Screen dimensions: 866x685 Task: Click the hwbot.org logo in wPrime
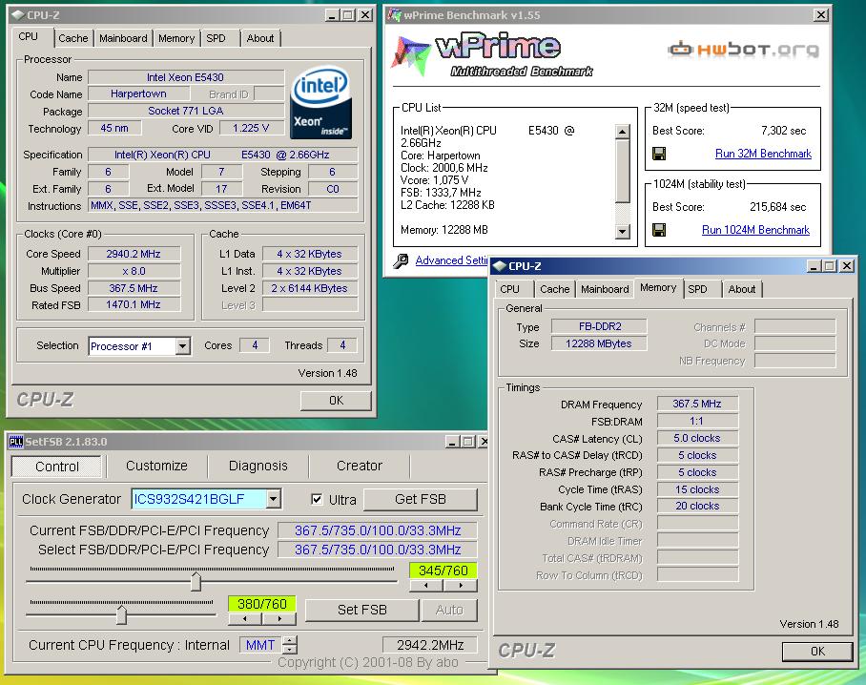(743, 50)
